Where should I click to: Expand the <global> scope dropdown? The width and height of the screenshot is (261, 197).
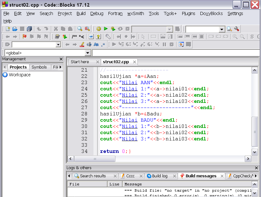(88, 53)
